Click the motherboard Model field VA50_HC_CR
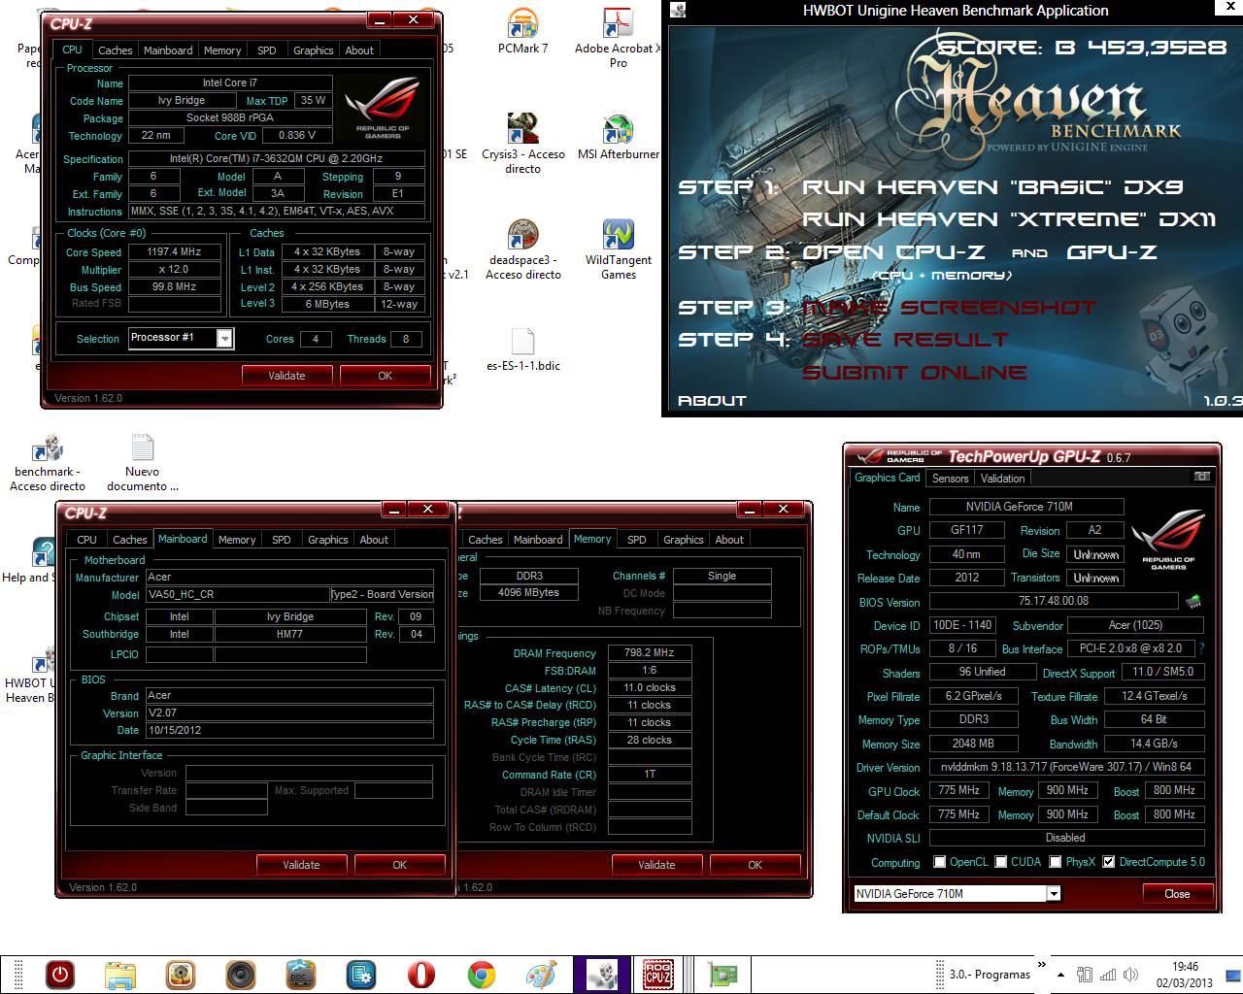Image resolution: width=1243 pixels, height=994 pixels. (237, 594)
